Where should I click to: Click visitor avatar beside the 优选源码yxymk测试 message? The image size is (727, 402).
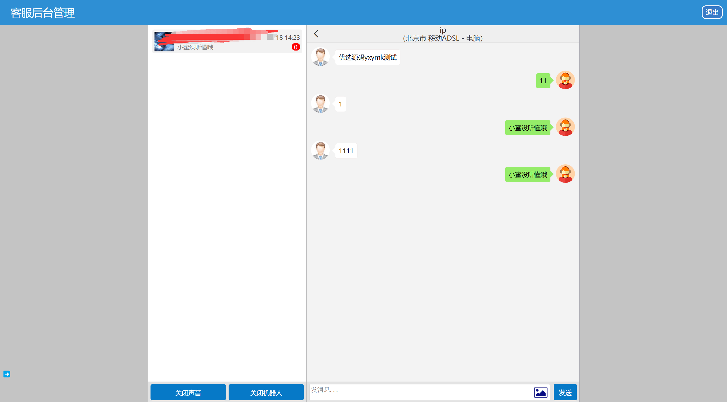[320, 56]
